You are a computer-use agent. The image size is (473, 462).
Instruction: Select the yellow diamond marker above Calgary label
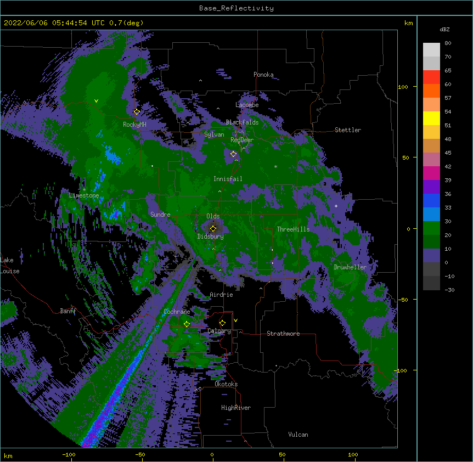tap(222, 323)
